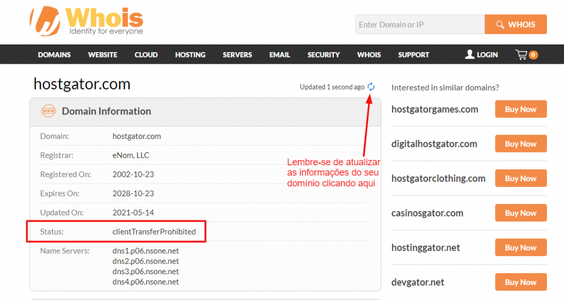This screenshot has width=564, height=300.
Task: Open the HOSTING menu
Action: tap(190, 55)
